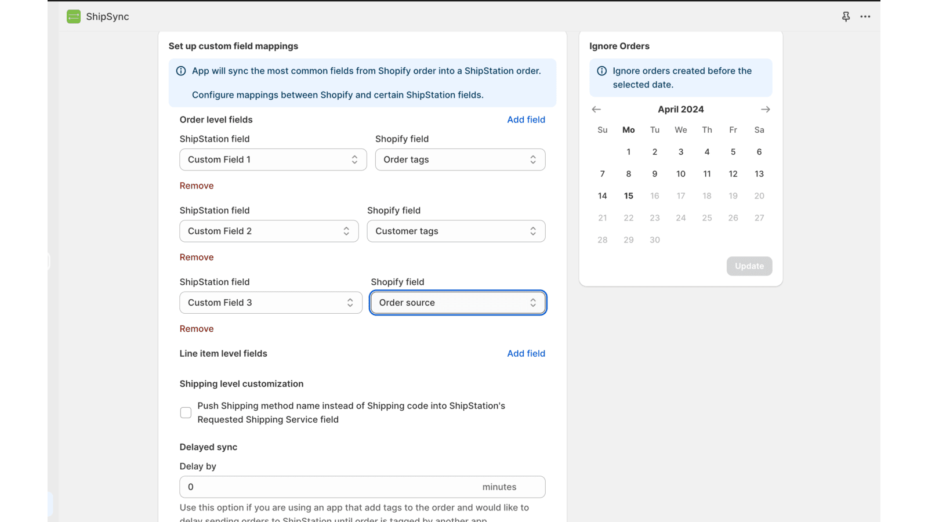
Task: Open the Order tags Shopify field dropdown
Action: click(x=459, y=159)
